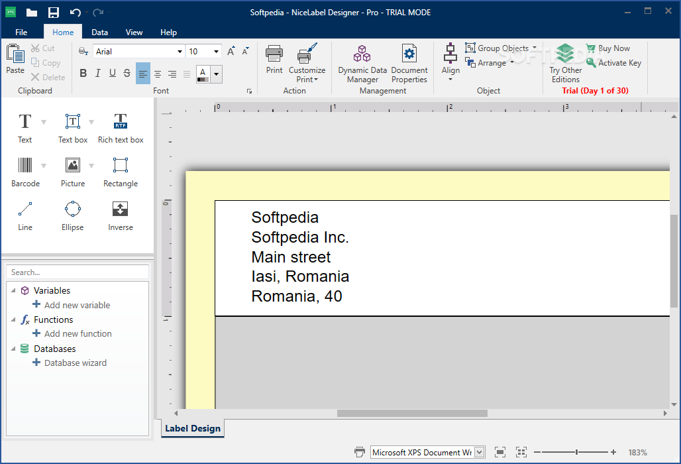Switch to the Data ribbon tab
Viewport: 681px width, 464px height.
click(99, 32)
